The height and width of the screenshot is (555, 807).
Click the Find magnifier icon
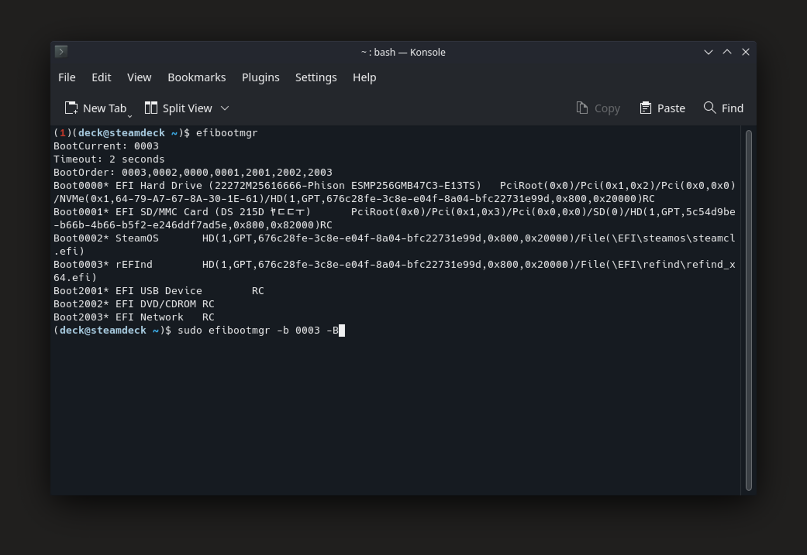(x=710, y=108)
